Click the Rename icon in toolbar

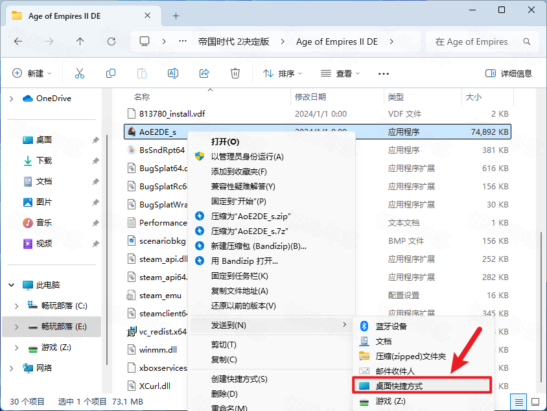pyautogui.click(x=173, y=74)
